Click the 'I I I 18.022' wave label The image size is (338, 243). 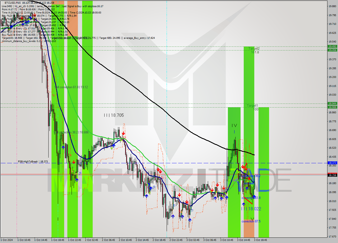pos(251,209)
